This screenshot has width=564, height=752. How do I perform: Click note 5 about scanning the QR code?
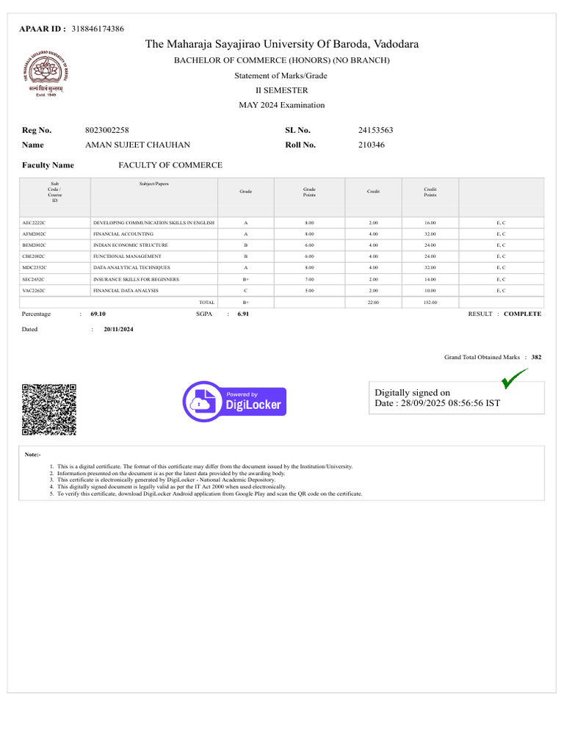click(209, 493)
